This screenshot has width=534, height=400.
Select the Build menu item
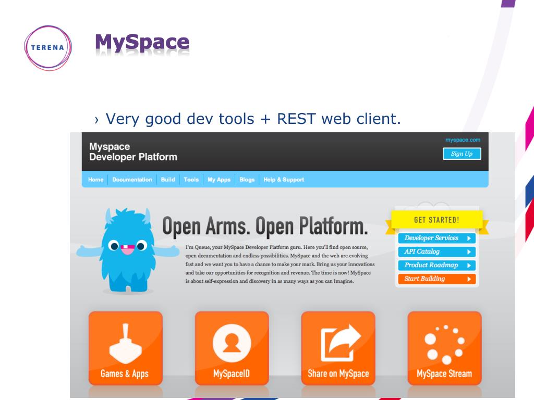click(168, 180)
